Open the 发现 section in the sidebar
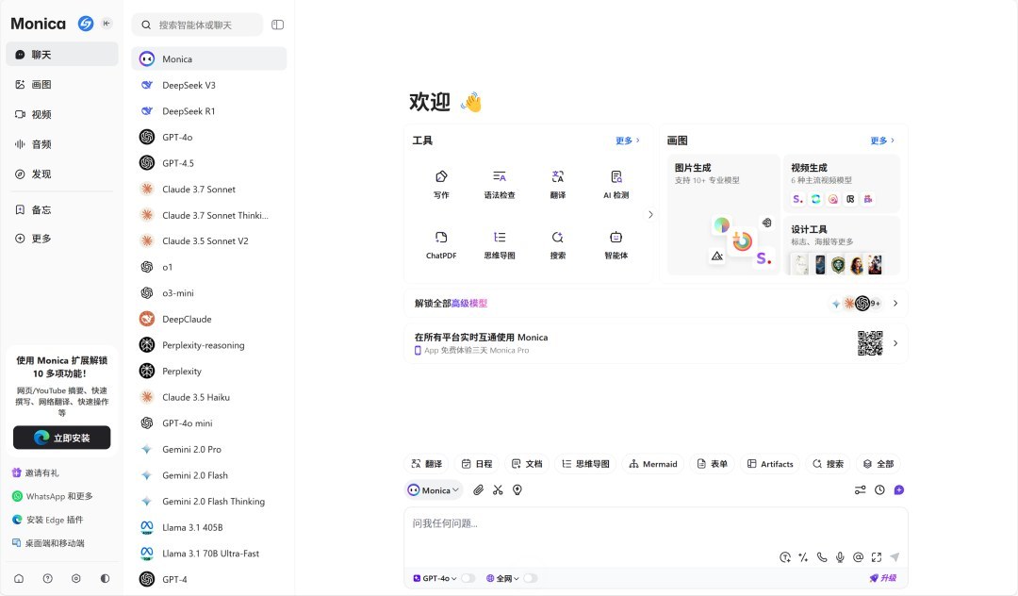The width and height of the screenshot is (1018, 596). coord(61,174)
